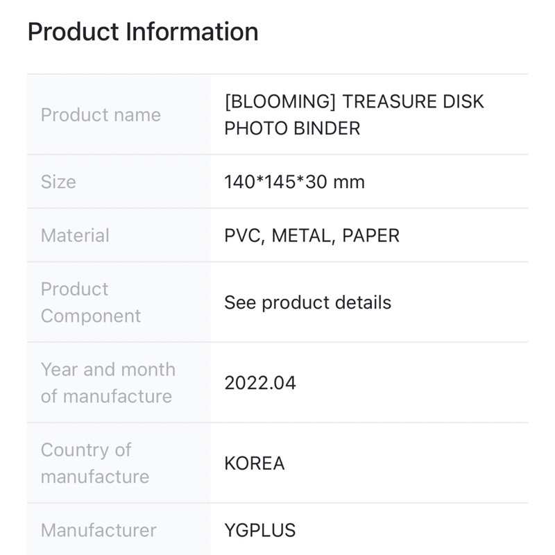Screen dimensions: 555x555
Task: Click the YGPLUS manufacturer value
Action: point(260,531)
